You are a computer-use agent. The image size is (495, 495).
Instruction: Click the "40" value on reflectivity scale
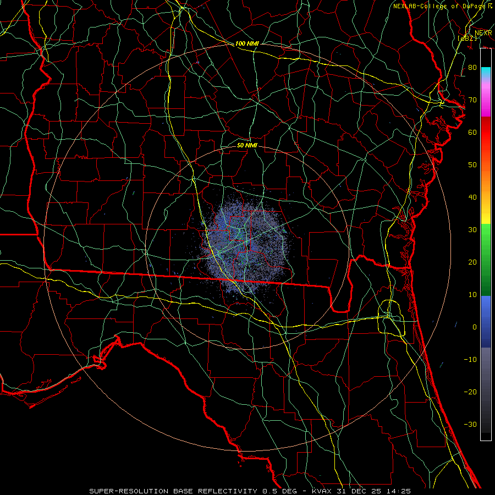click(x=472, y=197)
